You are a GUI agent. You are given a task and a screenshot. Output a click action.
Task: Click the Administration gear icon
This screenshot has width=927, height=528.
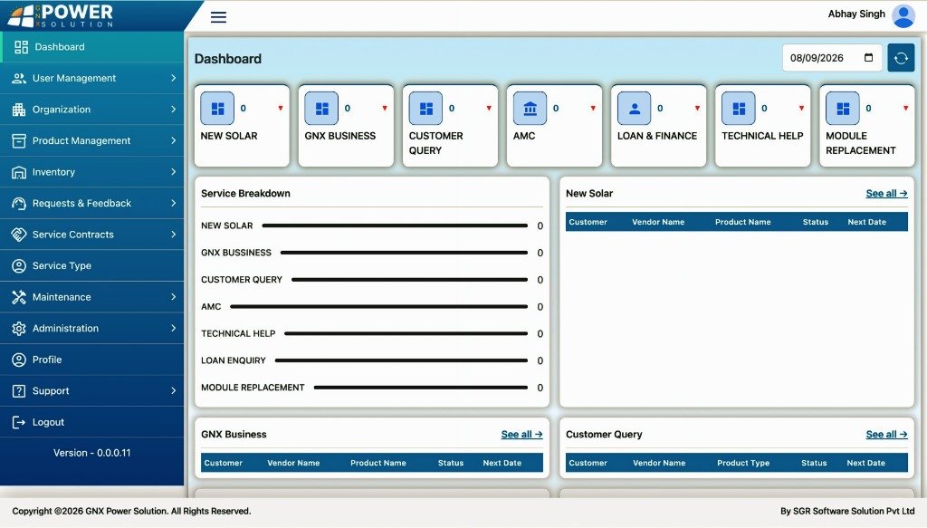point(19,328)
